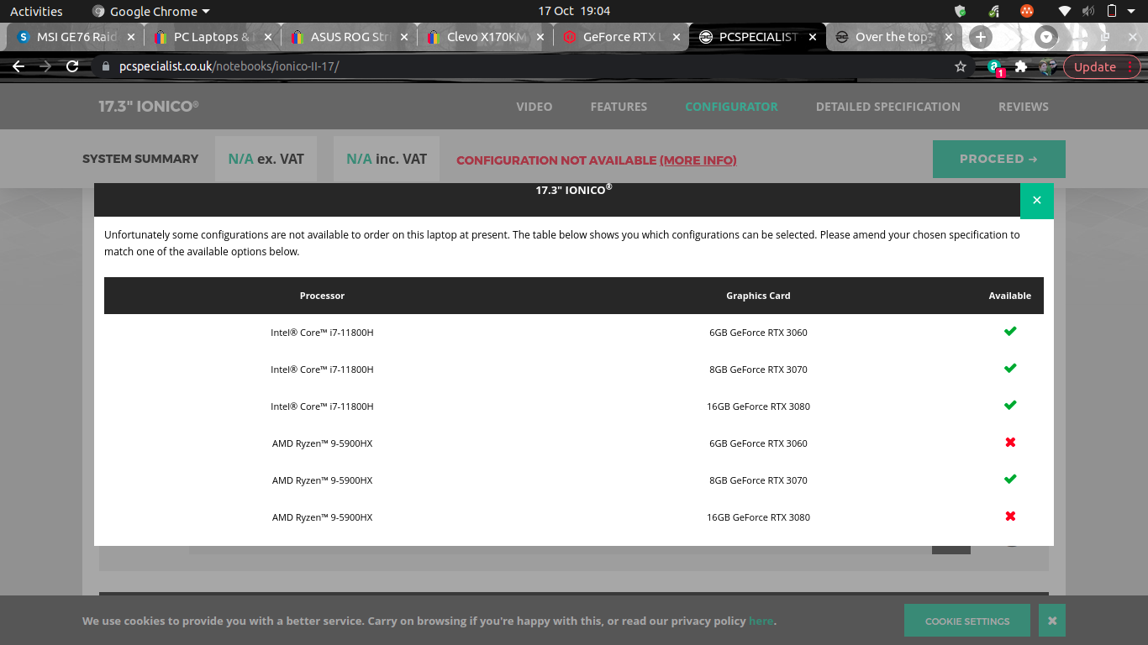1148x645 pixels.
Task: Click Chrome's window restore button
Action: (1105, 37)
